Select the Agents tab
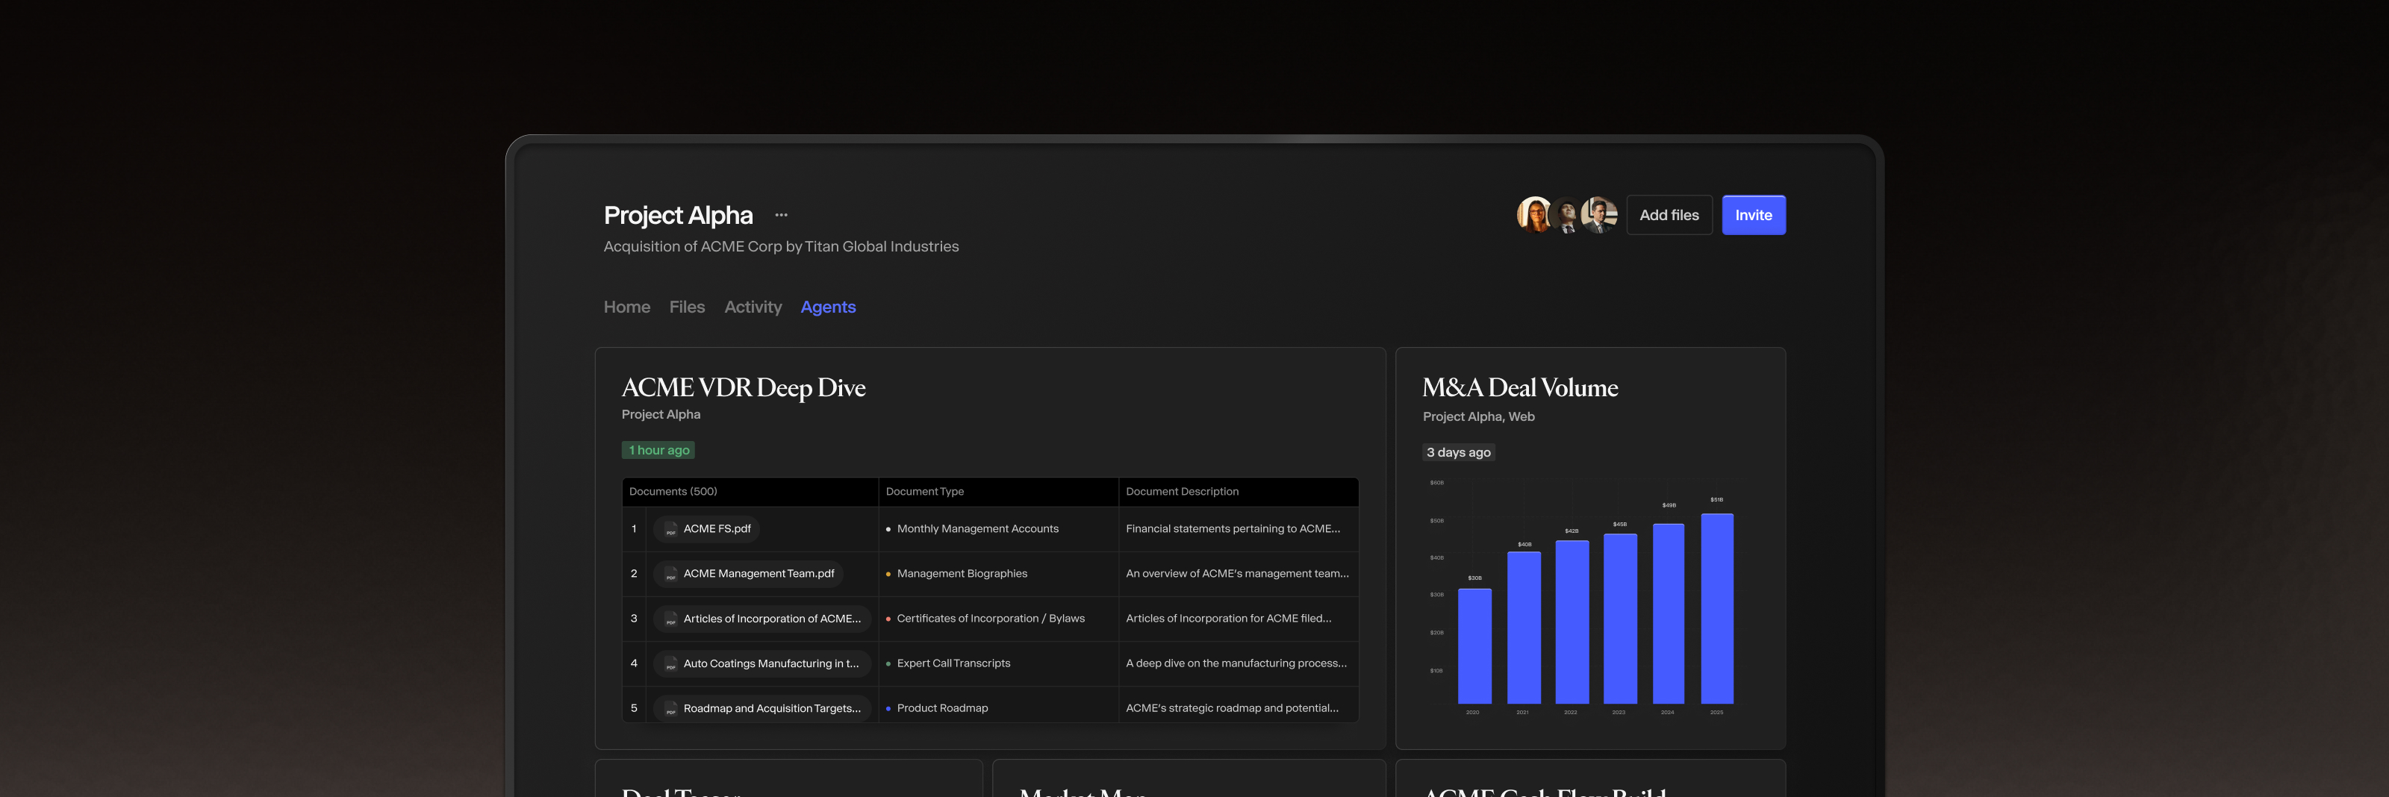The width and height of the screenshot is (2389, 797). [828, 307]
